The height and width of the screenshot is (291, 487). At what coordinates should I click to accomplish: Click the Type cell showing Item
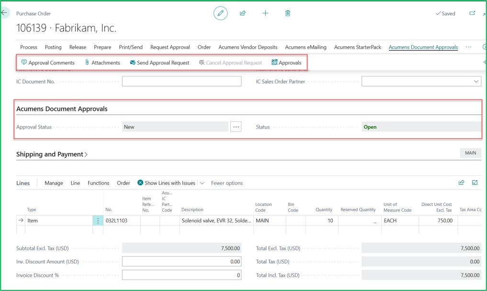click(59, 221)
